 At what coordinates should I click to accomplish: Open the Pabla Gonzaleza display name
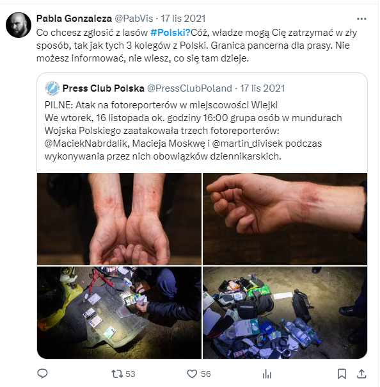coord(74,19)
